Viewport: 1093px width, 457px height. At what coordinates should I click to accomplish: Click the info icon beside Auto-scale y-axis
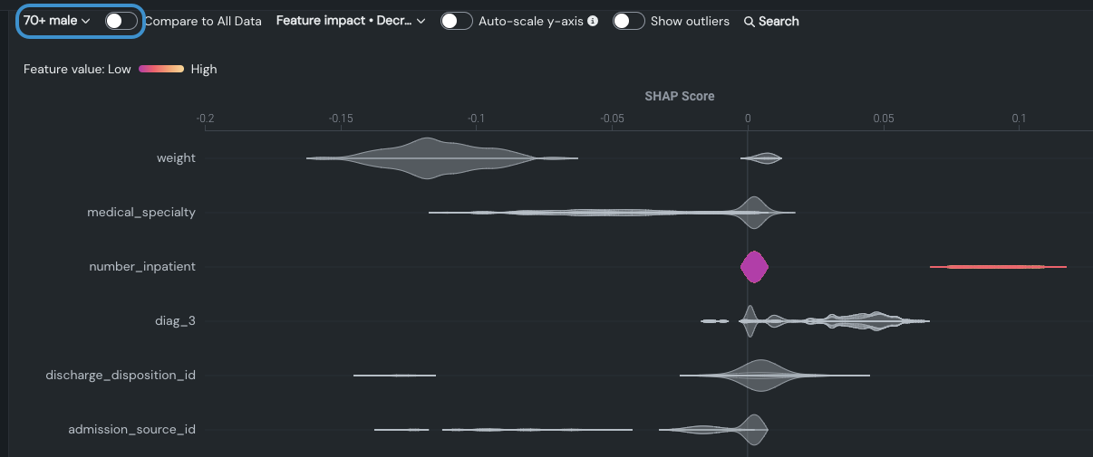coord(593,21)
